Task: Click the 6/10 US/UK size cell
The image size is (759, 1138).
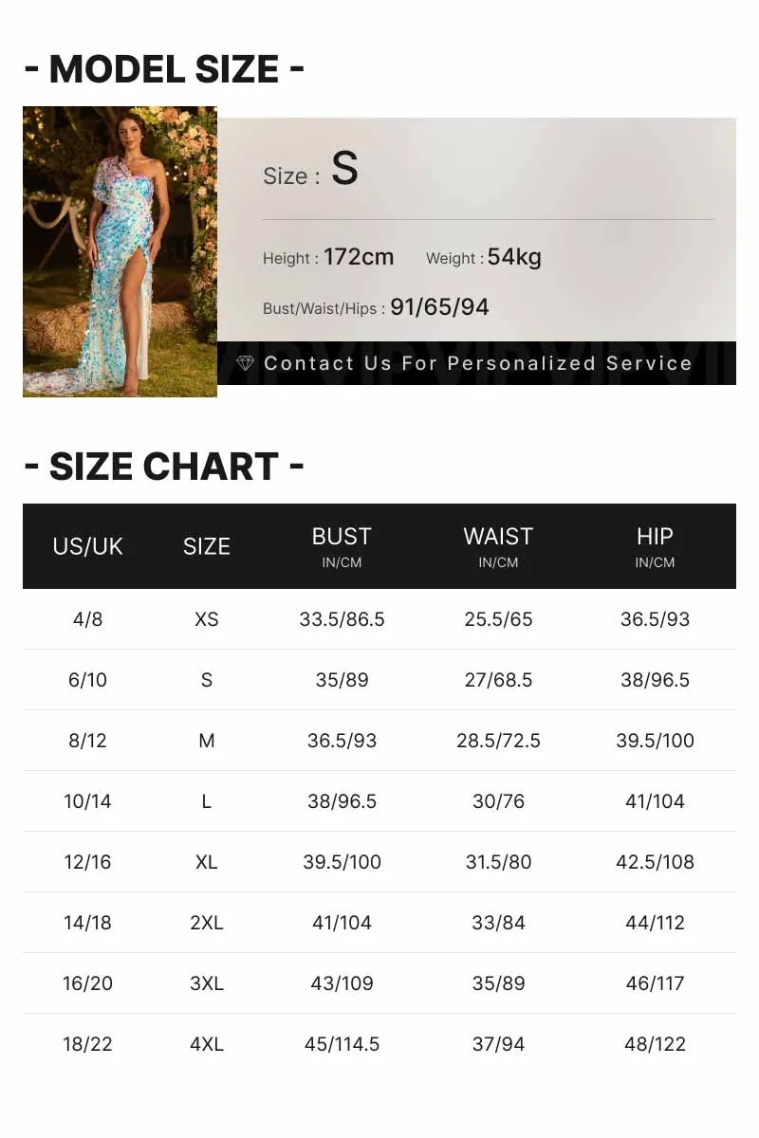Action: point(87,680)
